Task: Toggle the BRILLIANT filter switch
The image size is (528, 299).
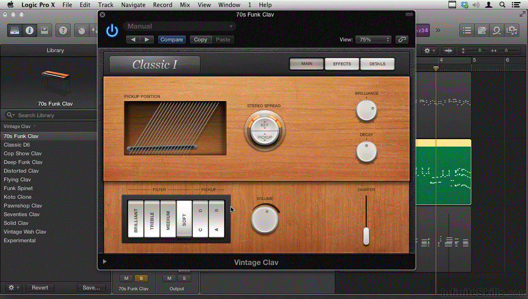Action: 136,219
